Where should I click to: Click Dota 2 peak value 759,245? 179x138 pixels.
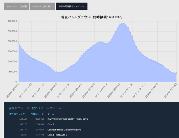tap(40, 124)
